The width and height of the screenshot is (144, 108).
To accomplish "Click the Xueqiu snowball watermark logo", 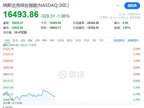I will (71, 74).
